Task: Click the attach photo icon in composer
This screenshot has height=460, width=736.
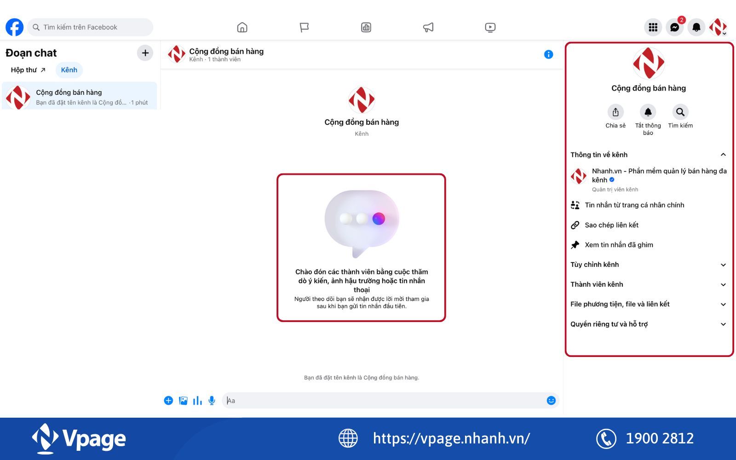Action: 183,401
